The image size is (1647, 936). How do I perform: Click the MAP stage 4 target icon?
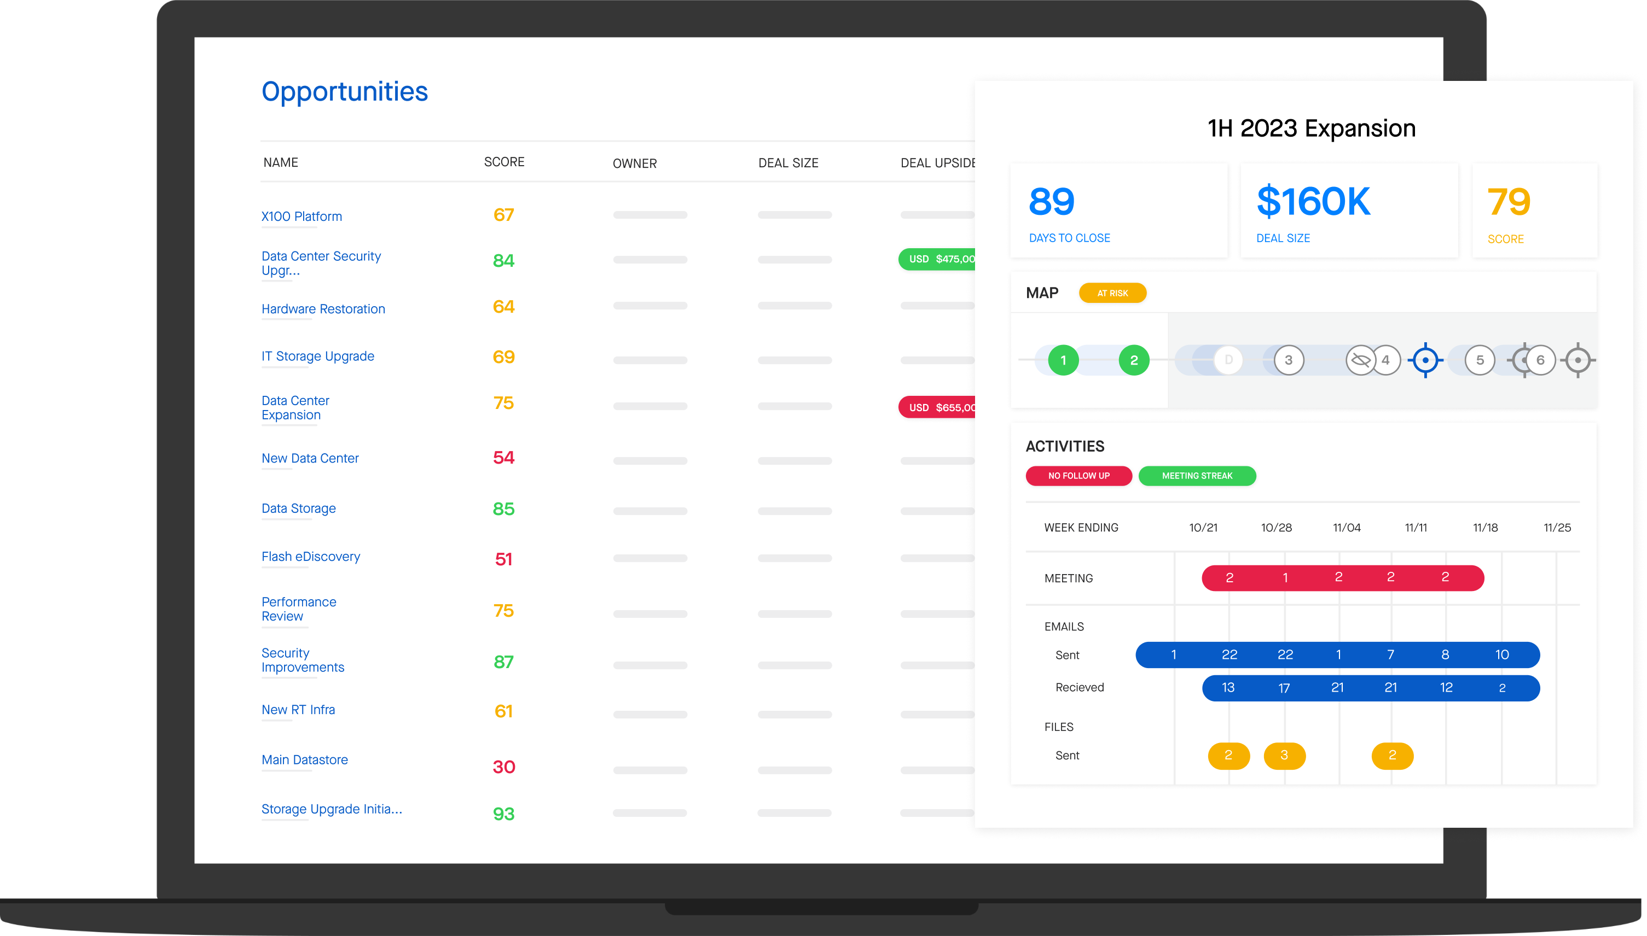[x=1425, y=360]
